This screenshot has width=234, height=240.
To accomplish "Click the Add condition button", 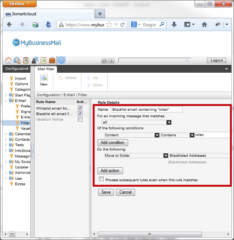I will (112, 142).
